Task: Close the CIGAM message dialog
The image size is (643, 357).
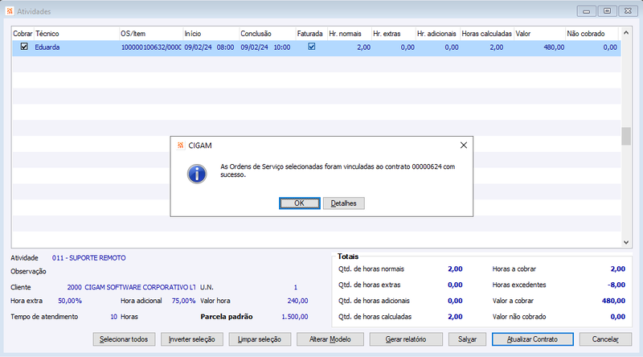Action: [464, 146]
